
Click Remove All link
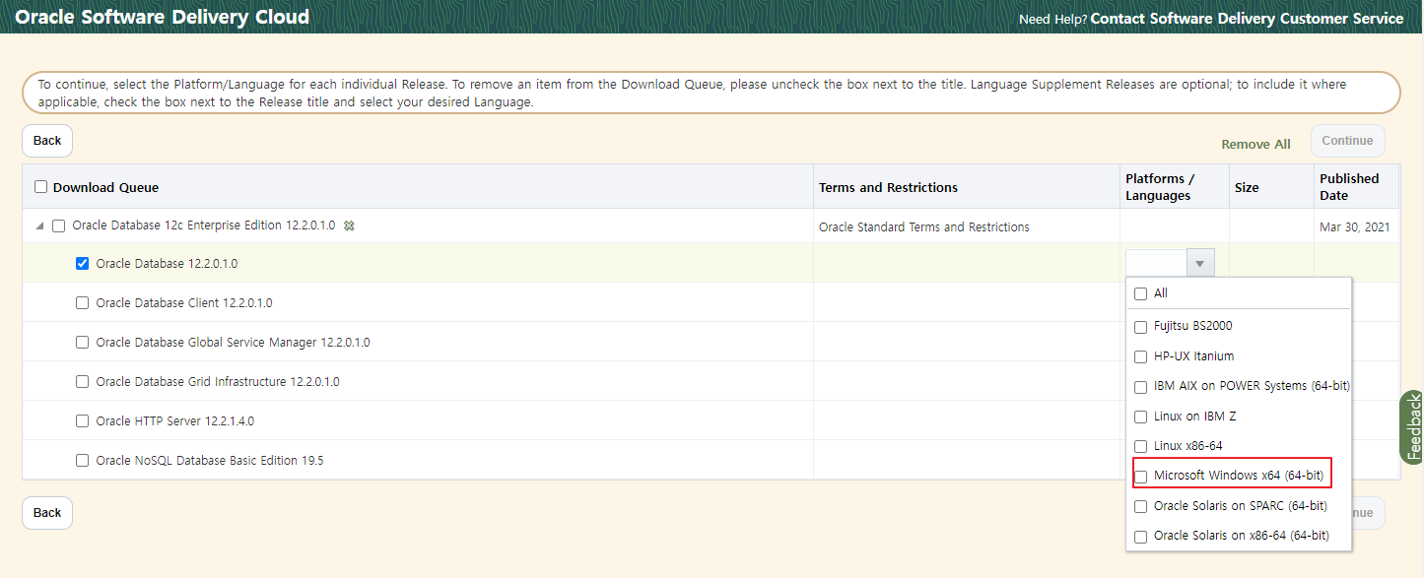pos(1255,145)
